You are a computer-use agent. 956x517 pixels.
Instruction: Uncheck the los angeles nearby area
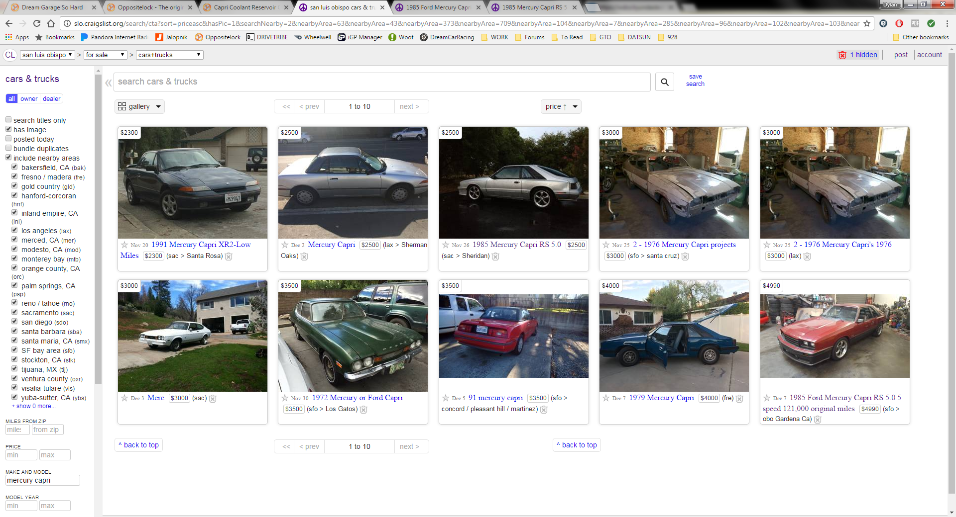(x=14, y=230)
